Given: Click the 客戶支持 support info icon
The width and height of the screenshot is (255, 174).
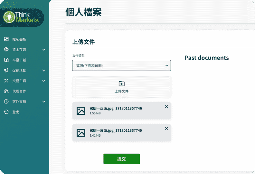Looking at the screenshot, I should pyautogui.click(x=6, y=101).
